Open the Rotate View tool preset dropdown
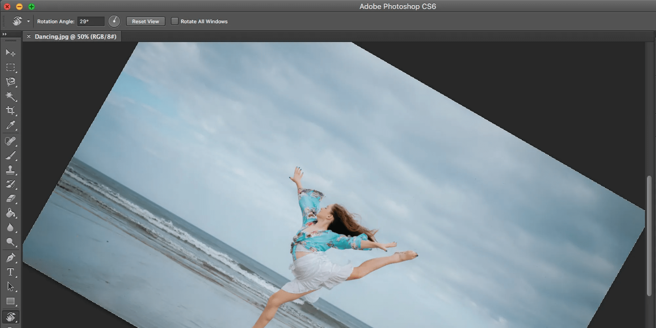The width and height of the screenshot is (656, 328). point(28,21)
